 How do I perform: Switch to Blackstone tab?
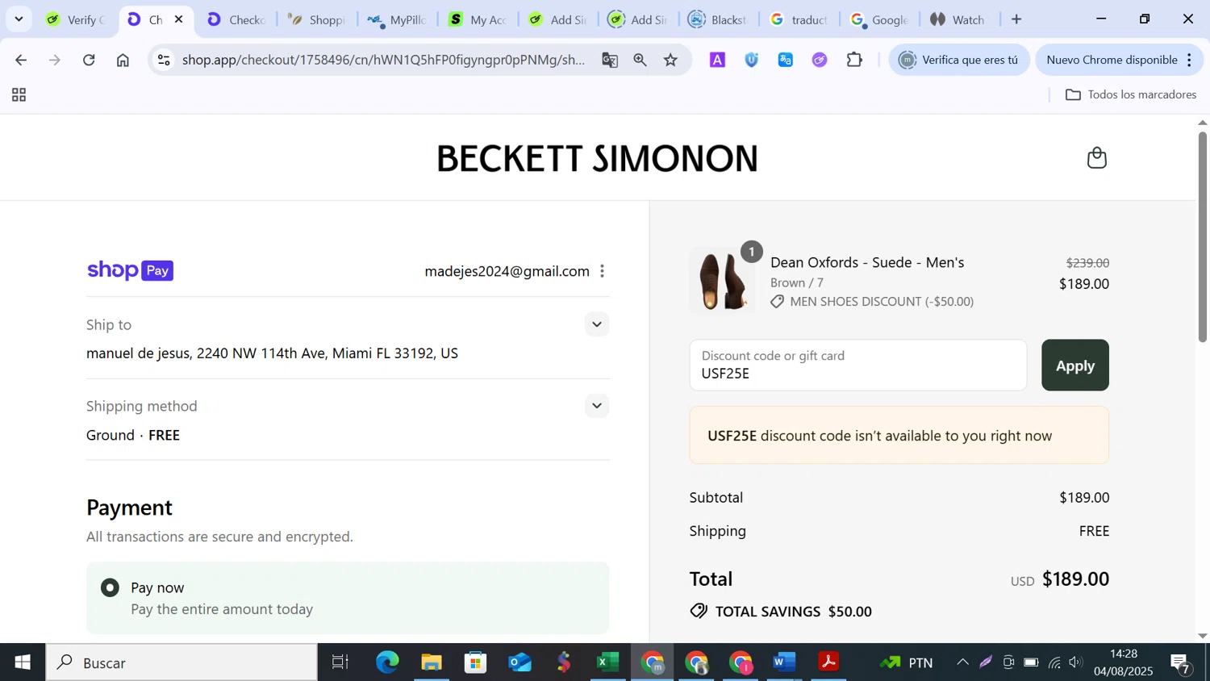(718, 19)
